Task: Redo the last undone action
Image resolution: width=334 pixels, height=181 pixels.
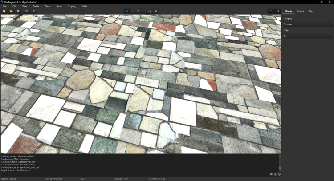Action: [x=33, y=11]
